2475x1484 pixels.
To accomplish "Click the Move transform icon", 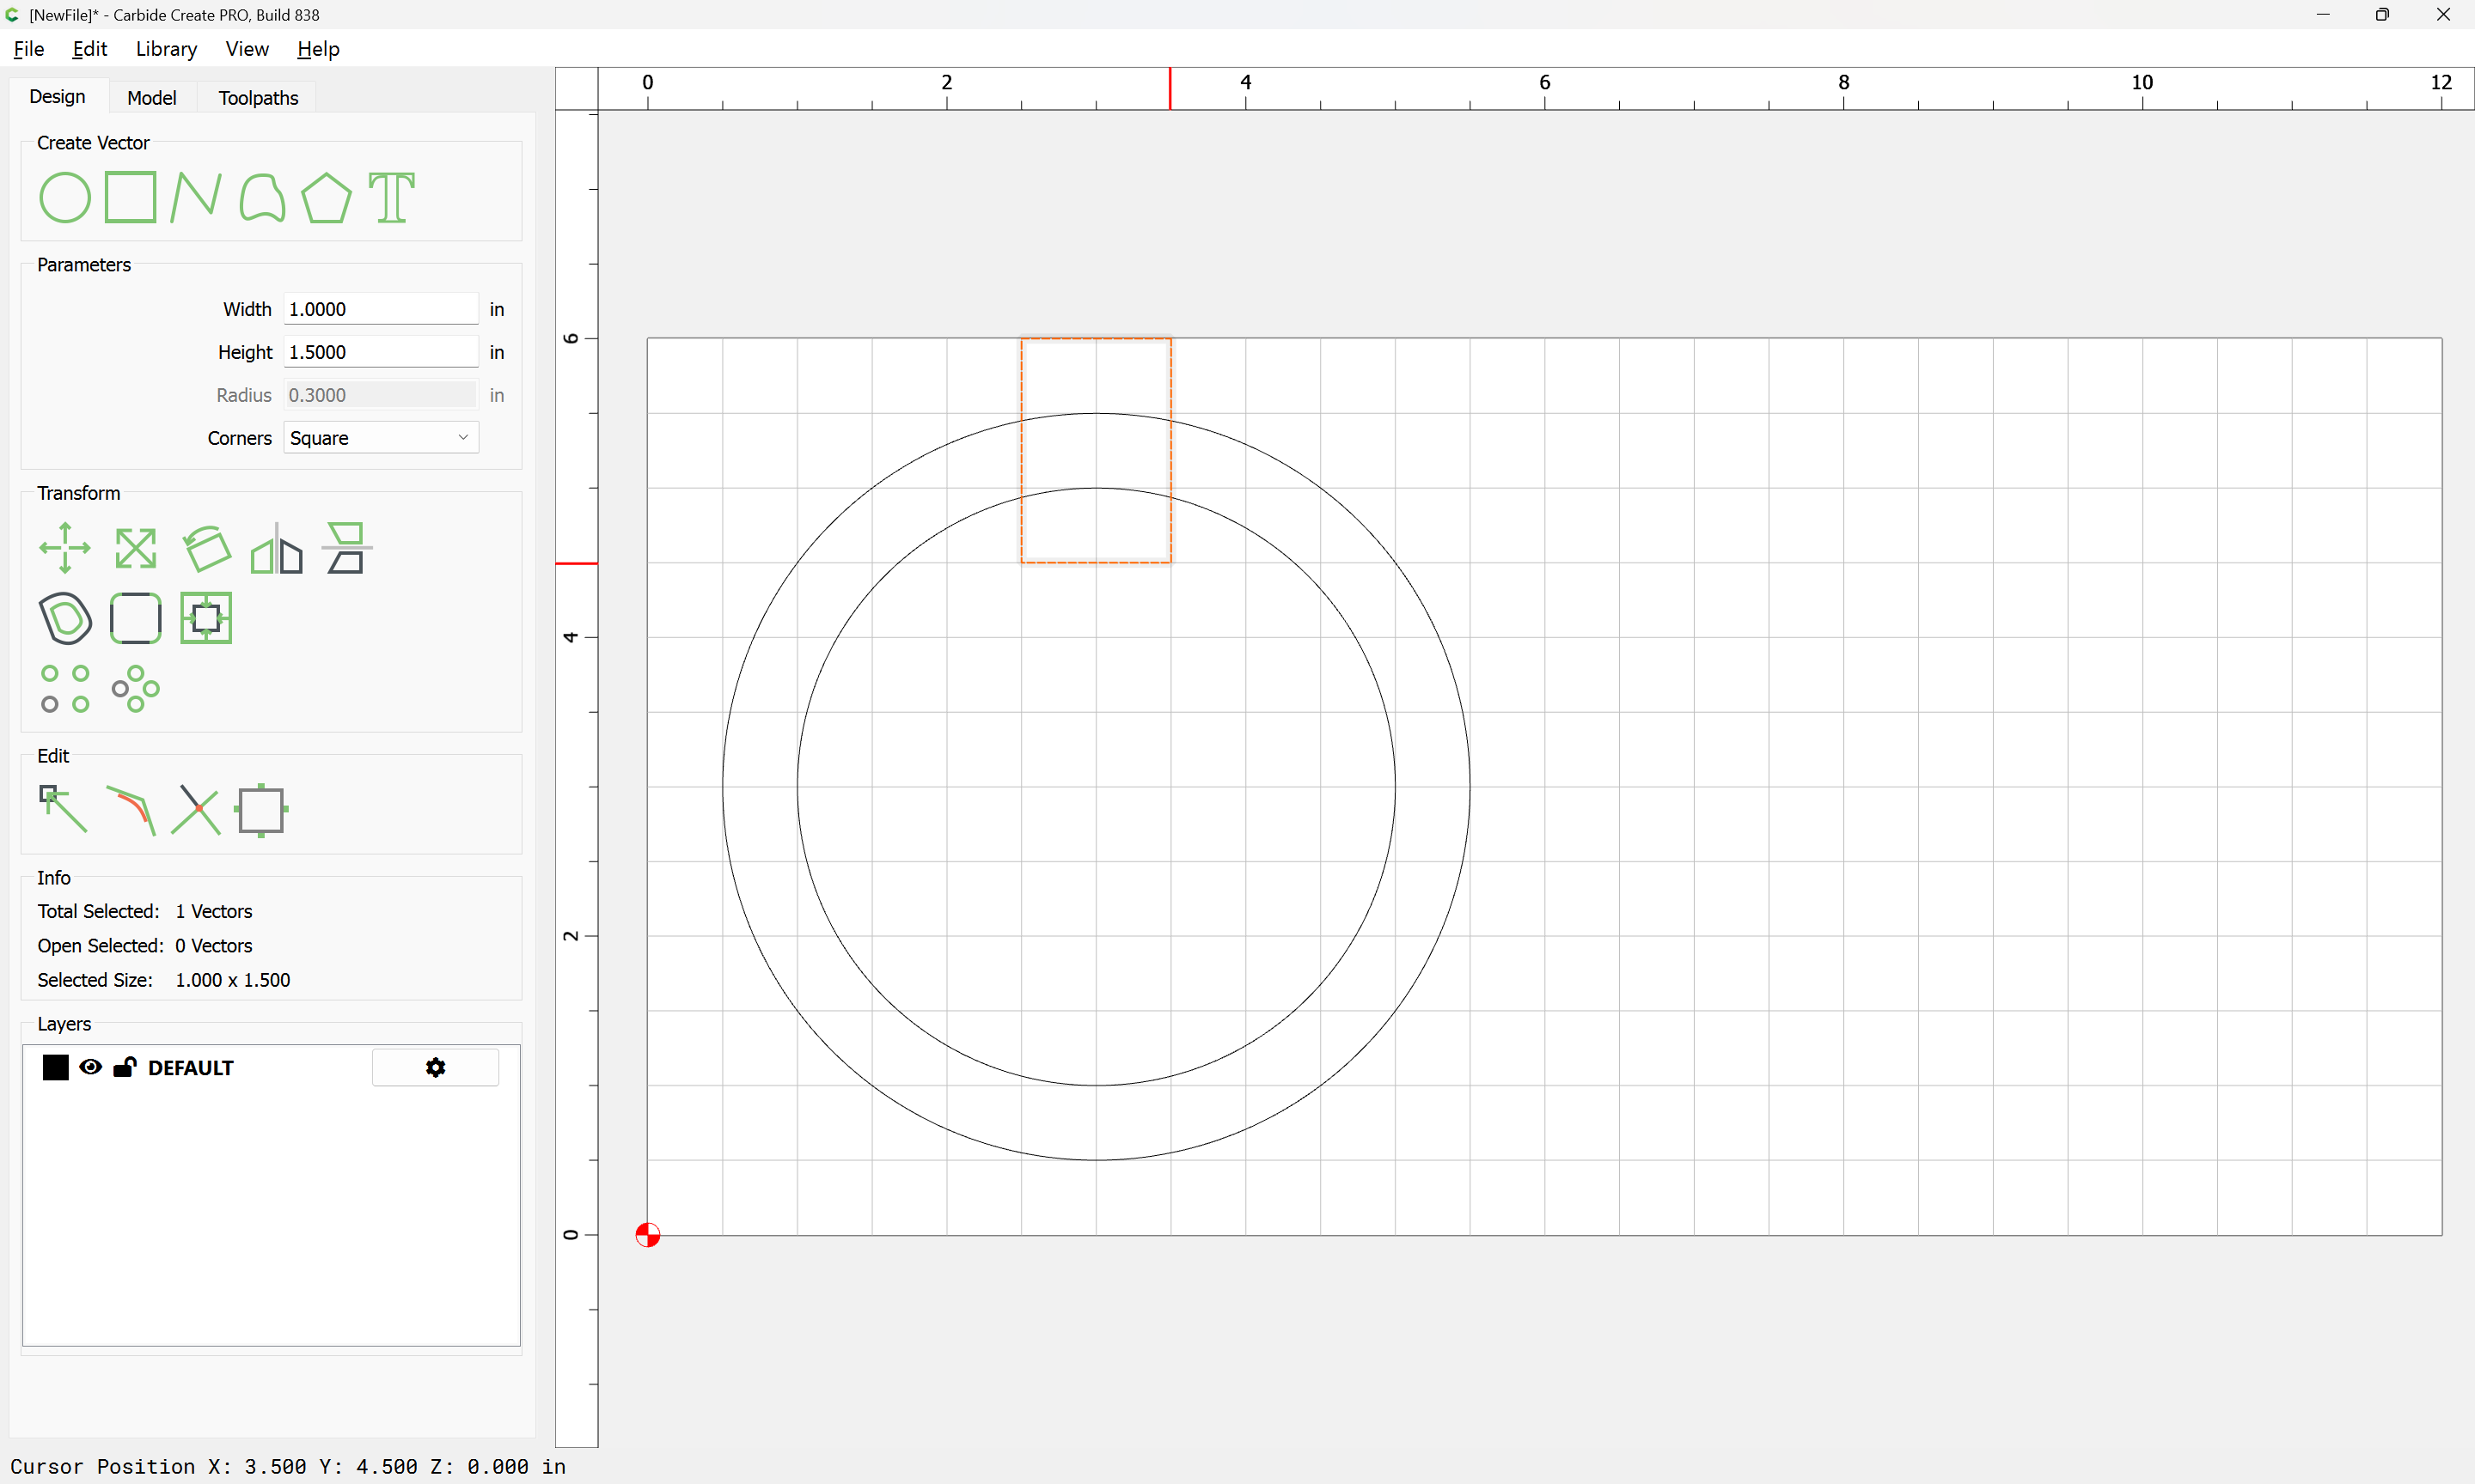I will (x=64, y=548).
